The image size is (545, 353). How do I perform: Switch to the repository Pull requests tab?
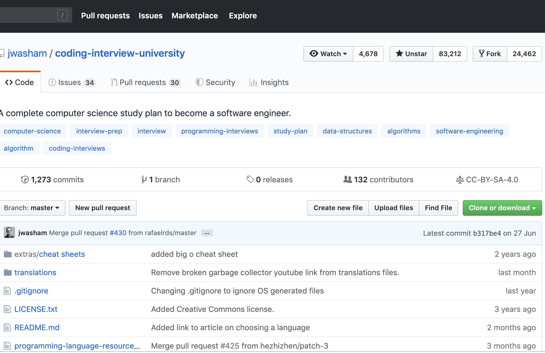(146, 82)
